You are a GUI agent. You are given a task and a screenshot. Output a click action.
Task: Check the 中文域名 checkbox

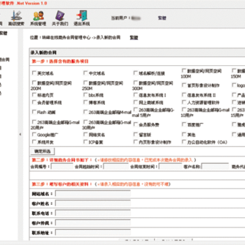[x=86, y=73]
